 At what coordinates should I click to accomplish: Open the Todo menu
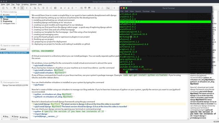pyautogui.click(x=18, y=4)
